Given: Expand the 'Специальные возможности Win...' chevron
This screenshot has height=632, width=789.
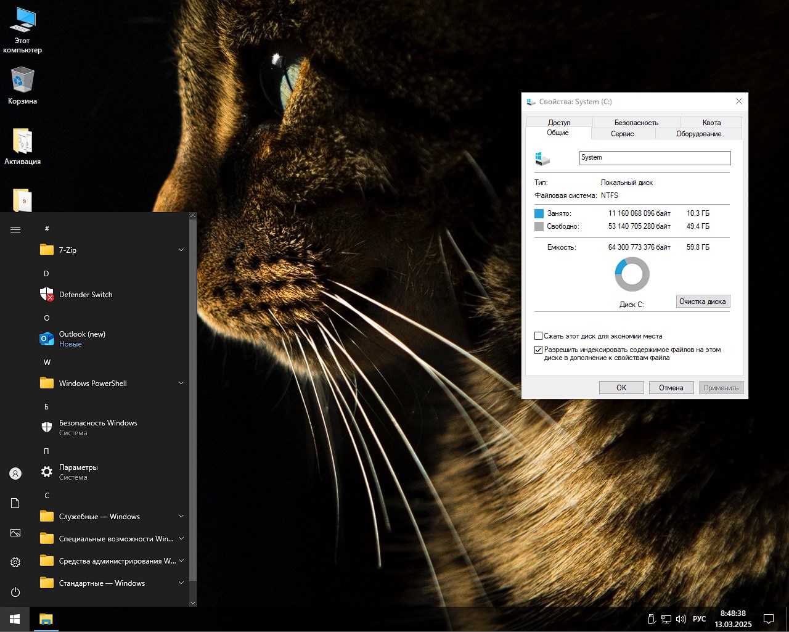Looking at the screenshot, I should click(x=181, y=538).
